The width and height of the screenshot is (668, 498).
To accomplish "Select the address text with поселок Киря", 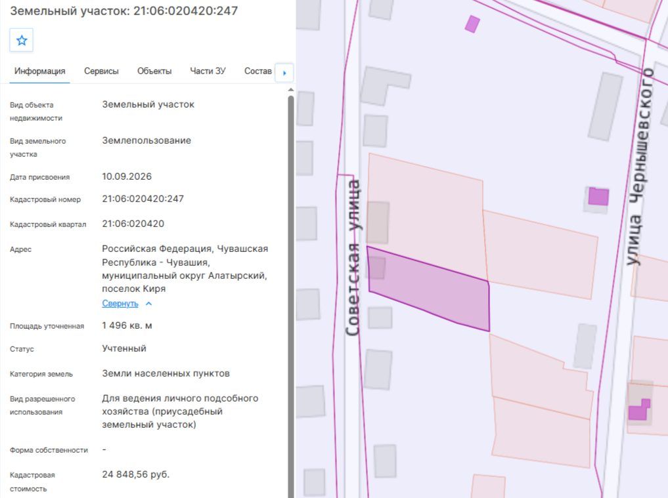I will coord(185,268).
